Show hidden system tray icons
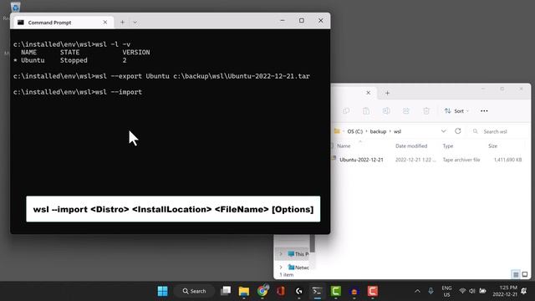The height and width of the screenshot is (301, 535). tap(417, 291)
